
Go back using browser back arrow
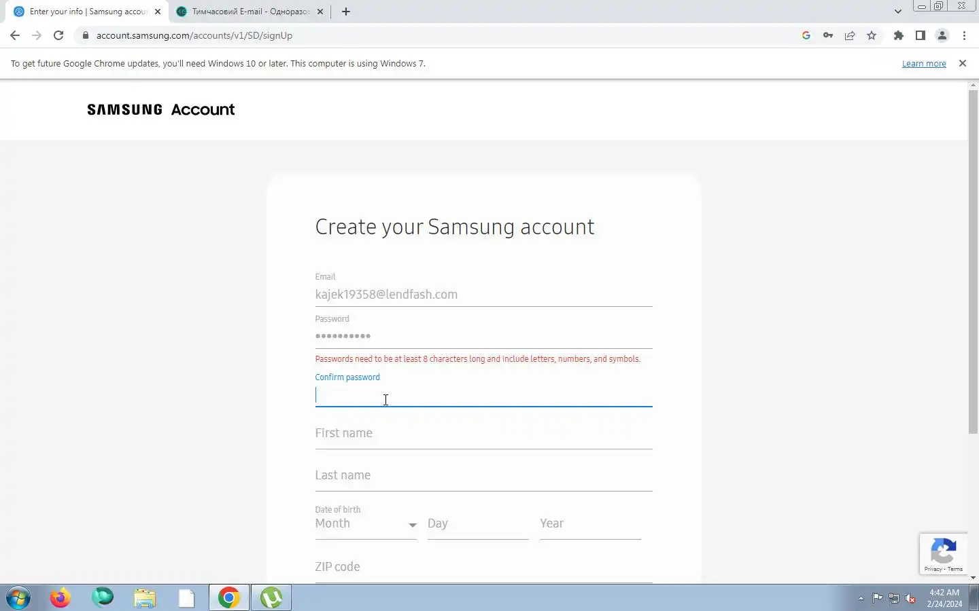click(x=15, y=35)
